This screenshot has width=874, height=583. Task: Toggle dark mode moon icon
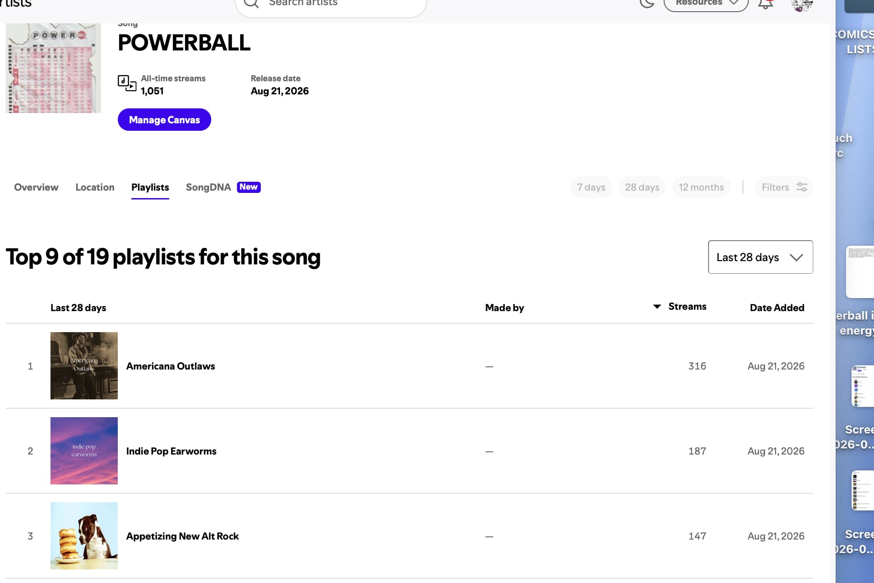[x=647, y=3]
